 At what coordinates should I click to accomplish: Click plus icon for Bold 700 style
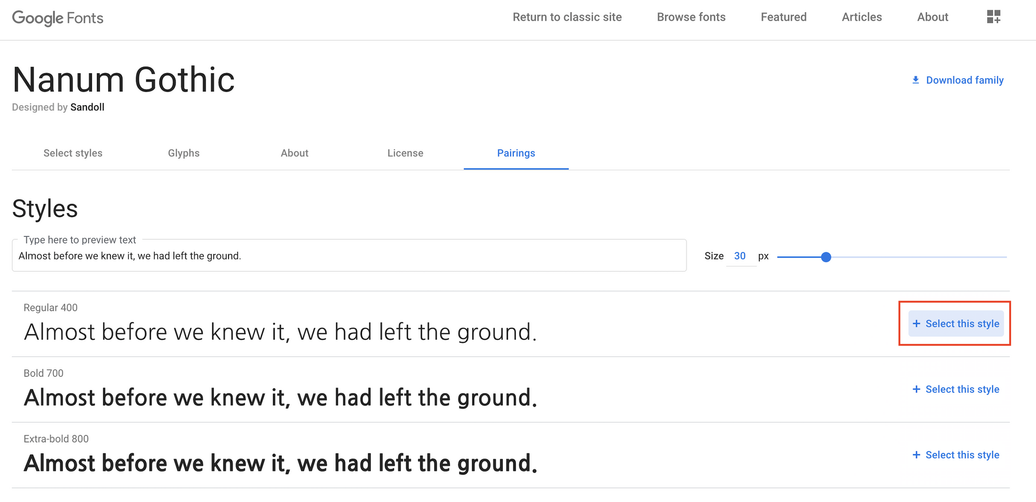[916, 389]
